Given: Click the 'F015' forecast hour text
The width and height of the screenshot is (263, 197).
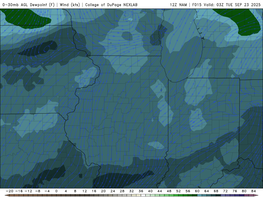Looking at the screenshot, I should pos(197,5).
